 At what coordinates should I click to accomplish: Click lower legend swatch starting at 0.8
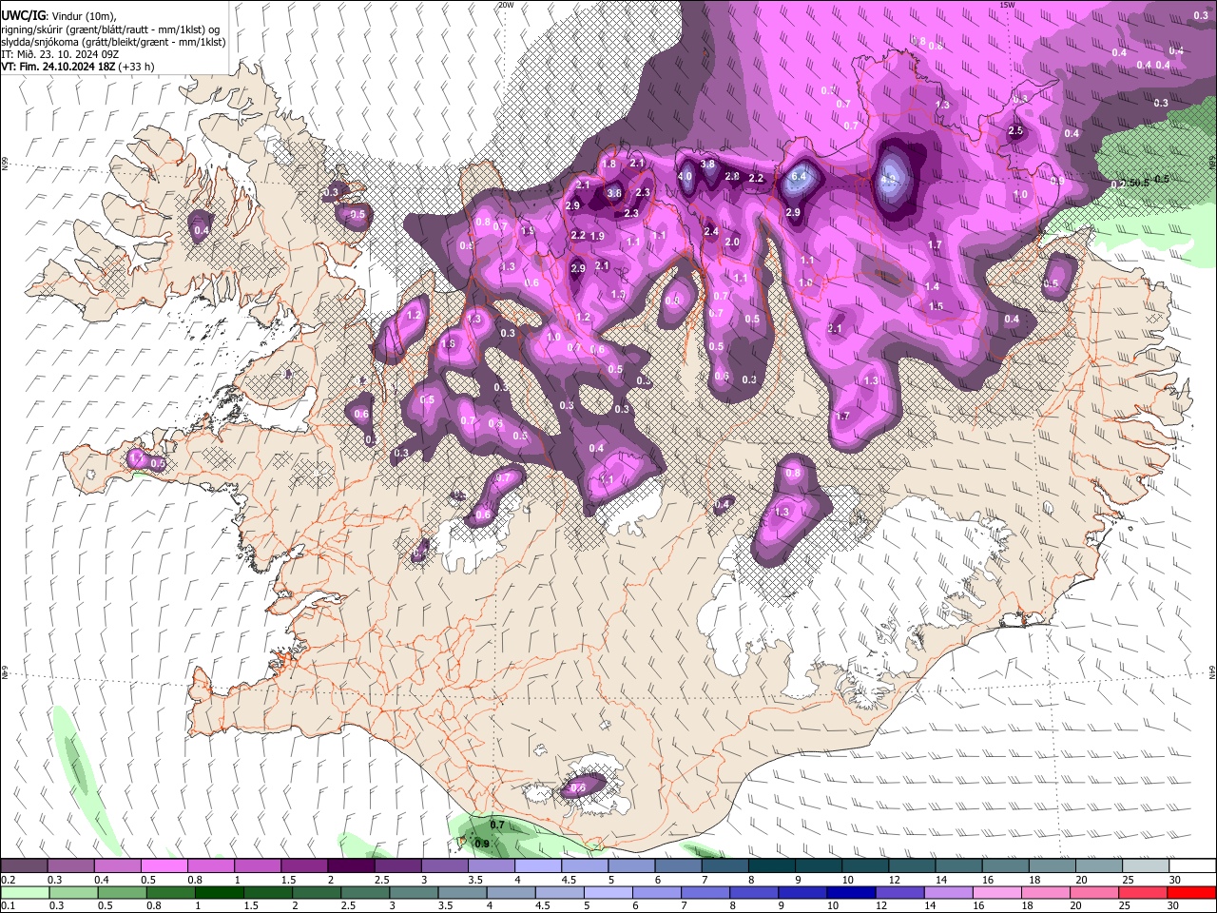pyautogui.click(x=170, y=892)
